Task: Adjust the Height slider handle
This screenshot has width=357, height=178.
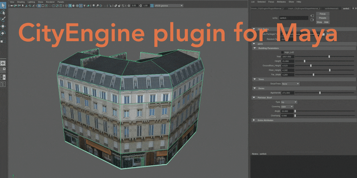Action: click(x=305, y=61)
